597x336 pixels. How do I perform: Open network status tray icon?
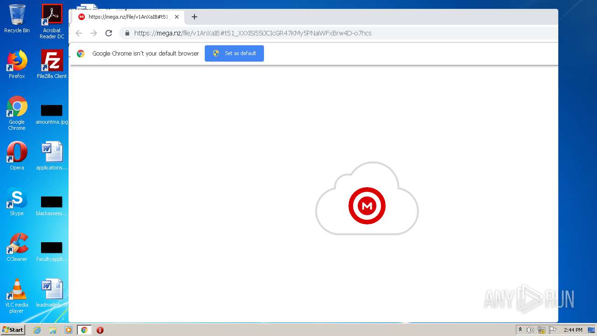541,330
